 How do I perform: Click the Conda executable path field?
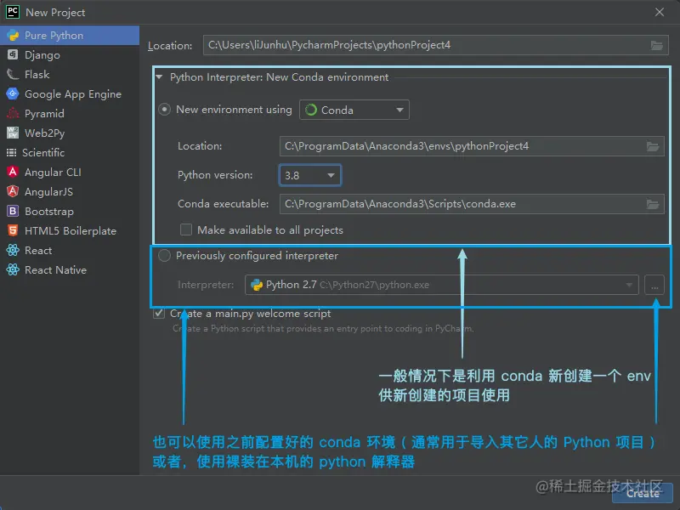click(x=472, y=204)
